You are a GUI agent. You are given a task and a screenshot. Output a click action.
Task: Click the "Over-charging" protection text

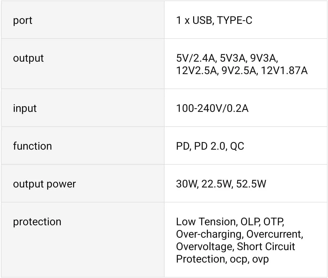209,234
